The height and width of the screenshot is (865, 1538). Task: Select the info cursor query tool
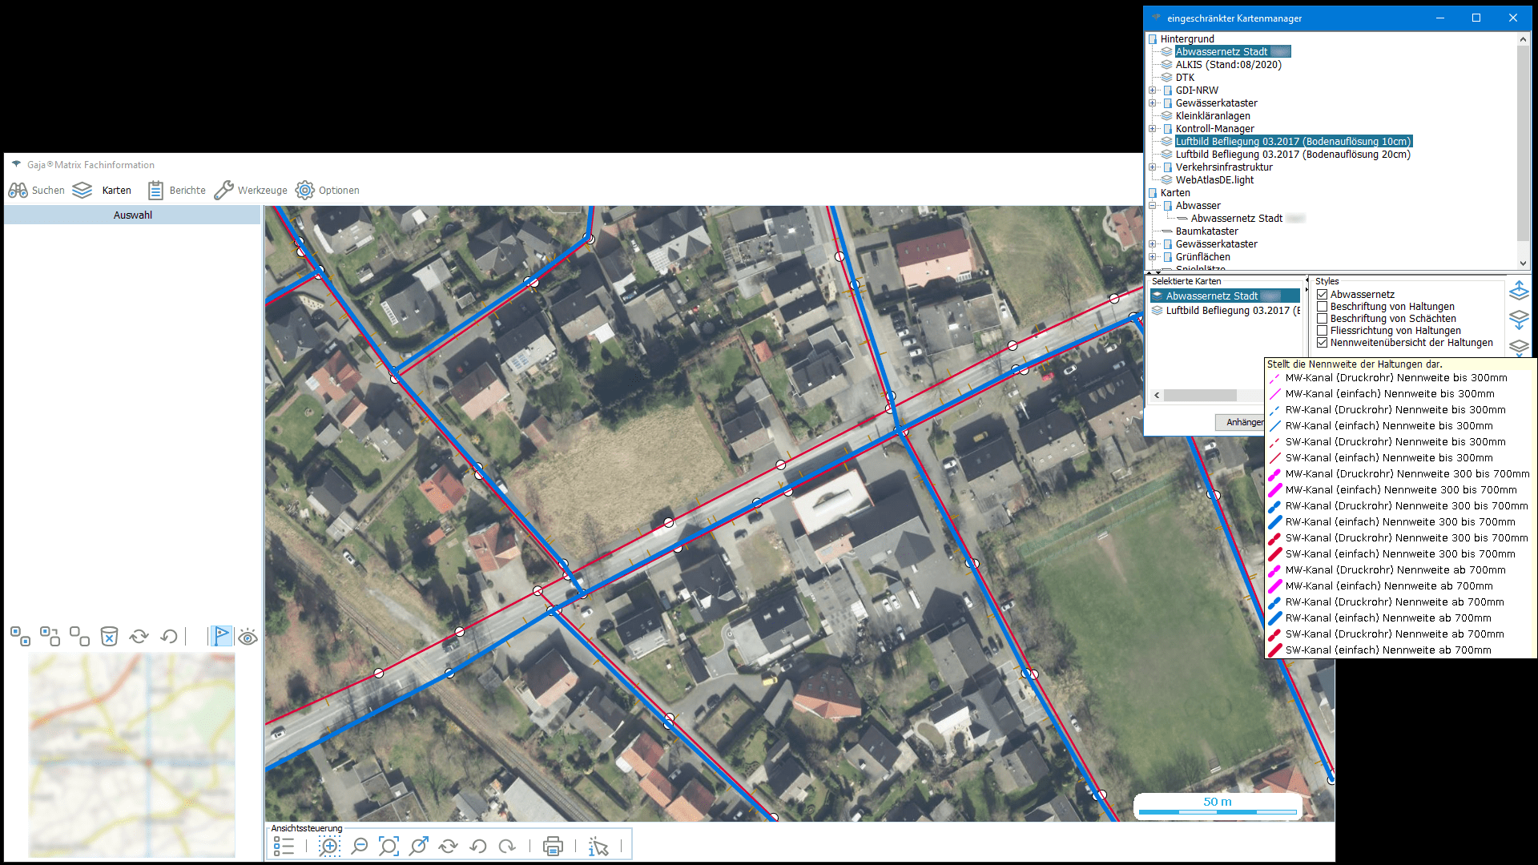(x=598, y=846)
